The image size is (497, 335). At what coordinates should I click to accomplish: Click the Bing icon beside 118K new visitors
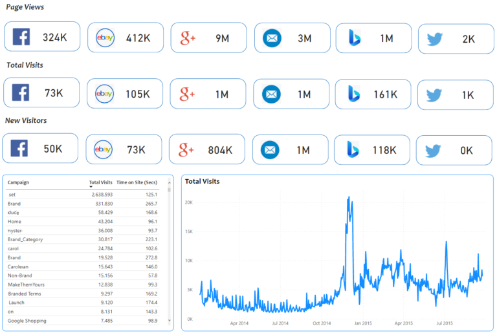(353, 149)
